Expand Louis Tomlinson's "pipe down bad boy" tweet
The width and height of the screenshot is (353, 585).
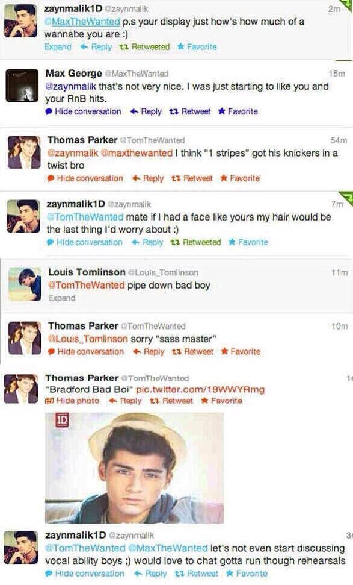62,298
